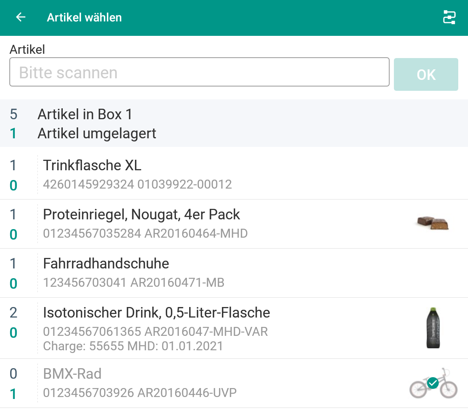Select the Artikel umgelagert entry
This screenshot has width=468, height=413.
(x=97, y=133)
